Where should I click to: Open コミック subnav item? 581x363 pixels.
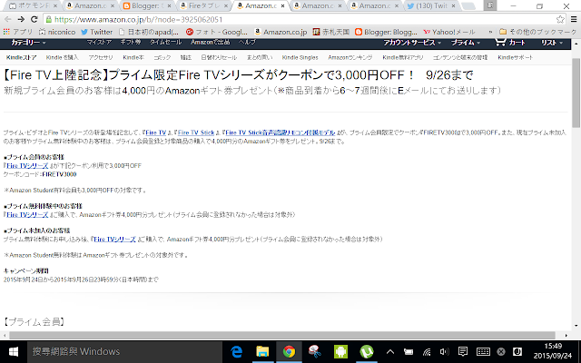(162, 57)
